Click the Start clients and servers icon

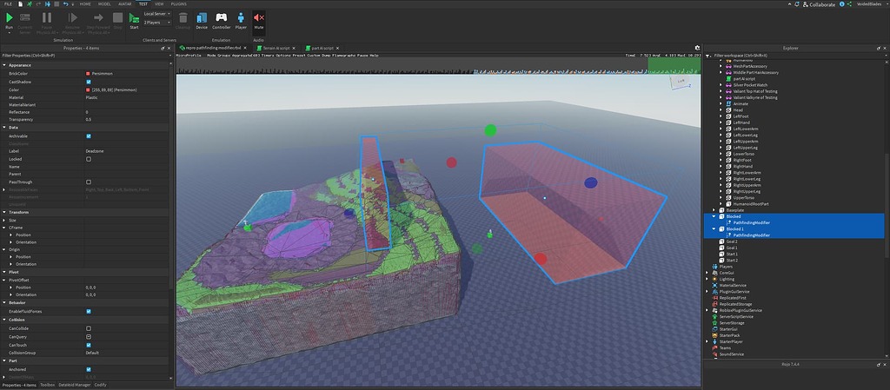click(x=134, y=18)
